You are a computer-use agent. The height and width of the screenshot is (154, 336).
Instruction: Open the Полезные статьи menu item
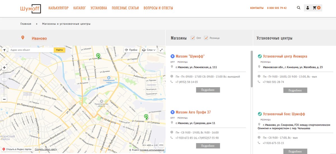tap(125, 8)
